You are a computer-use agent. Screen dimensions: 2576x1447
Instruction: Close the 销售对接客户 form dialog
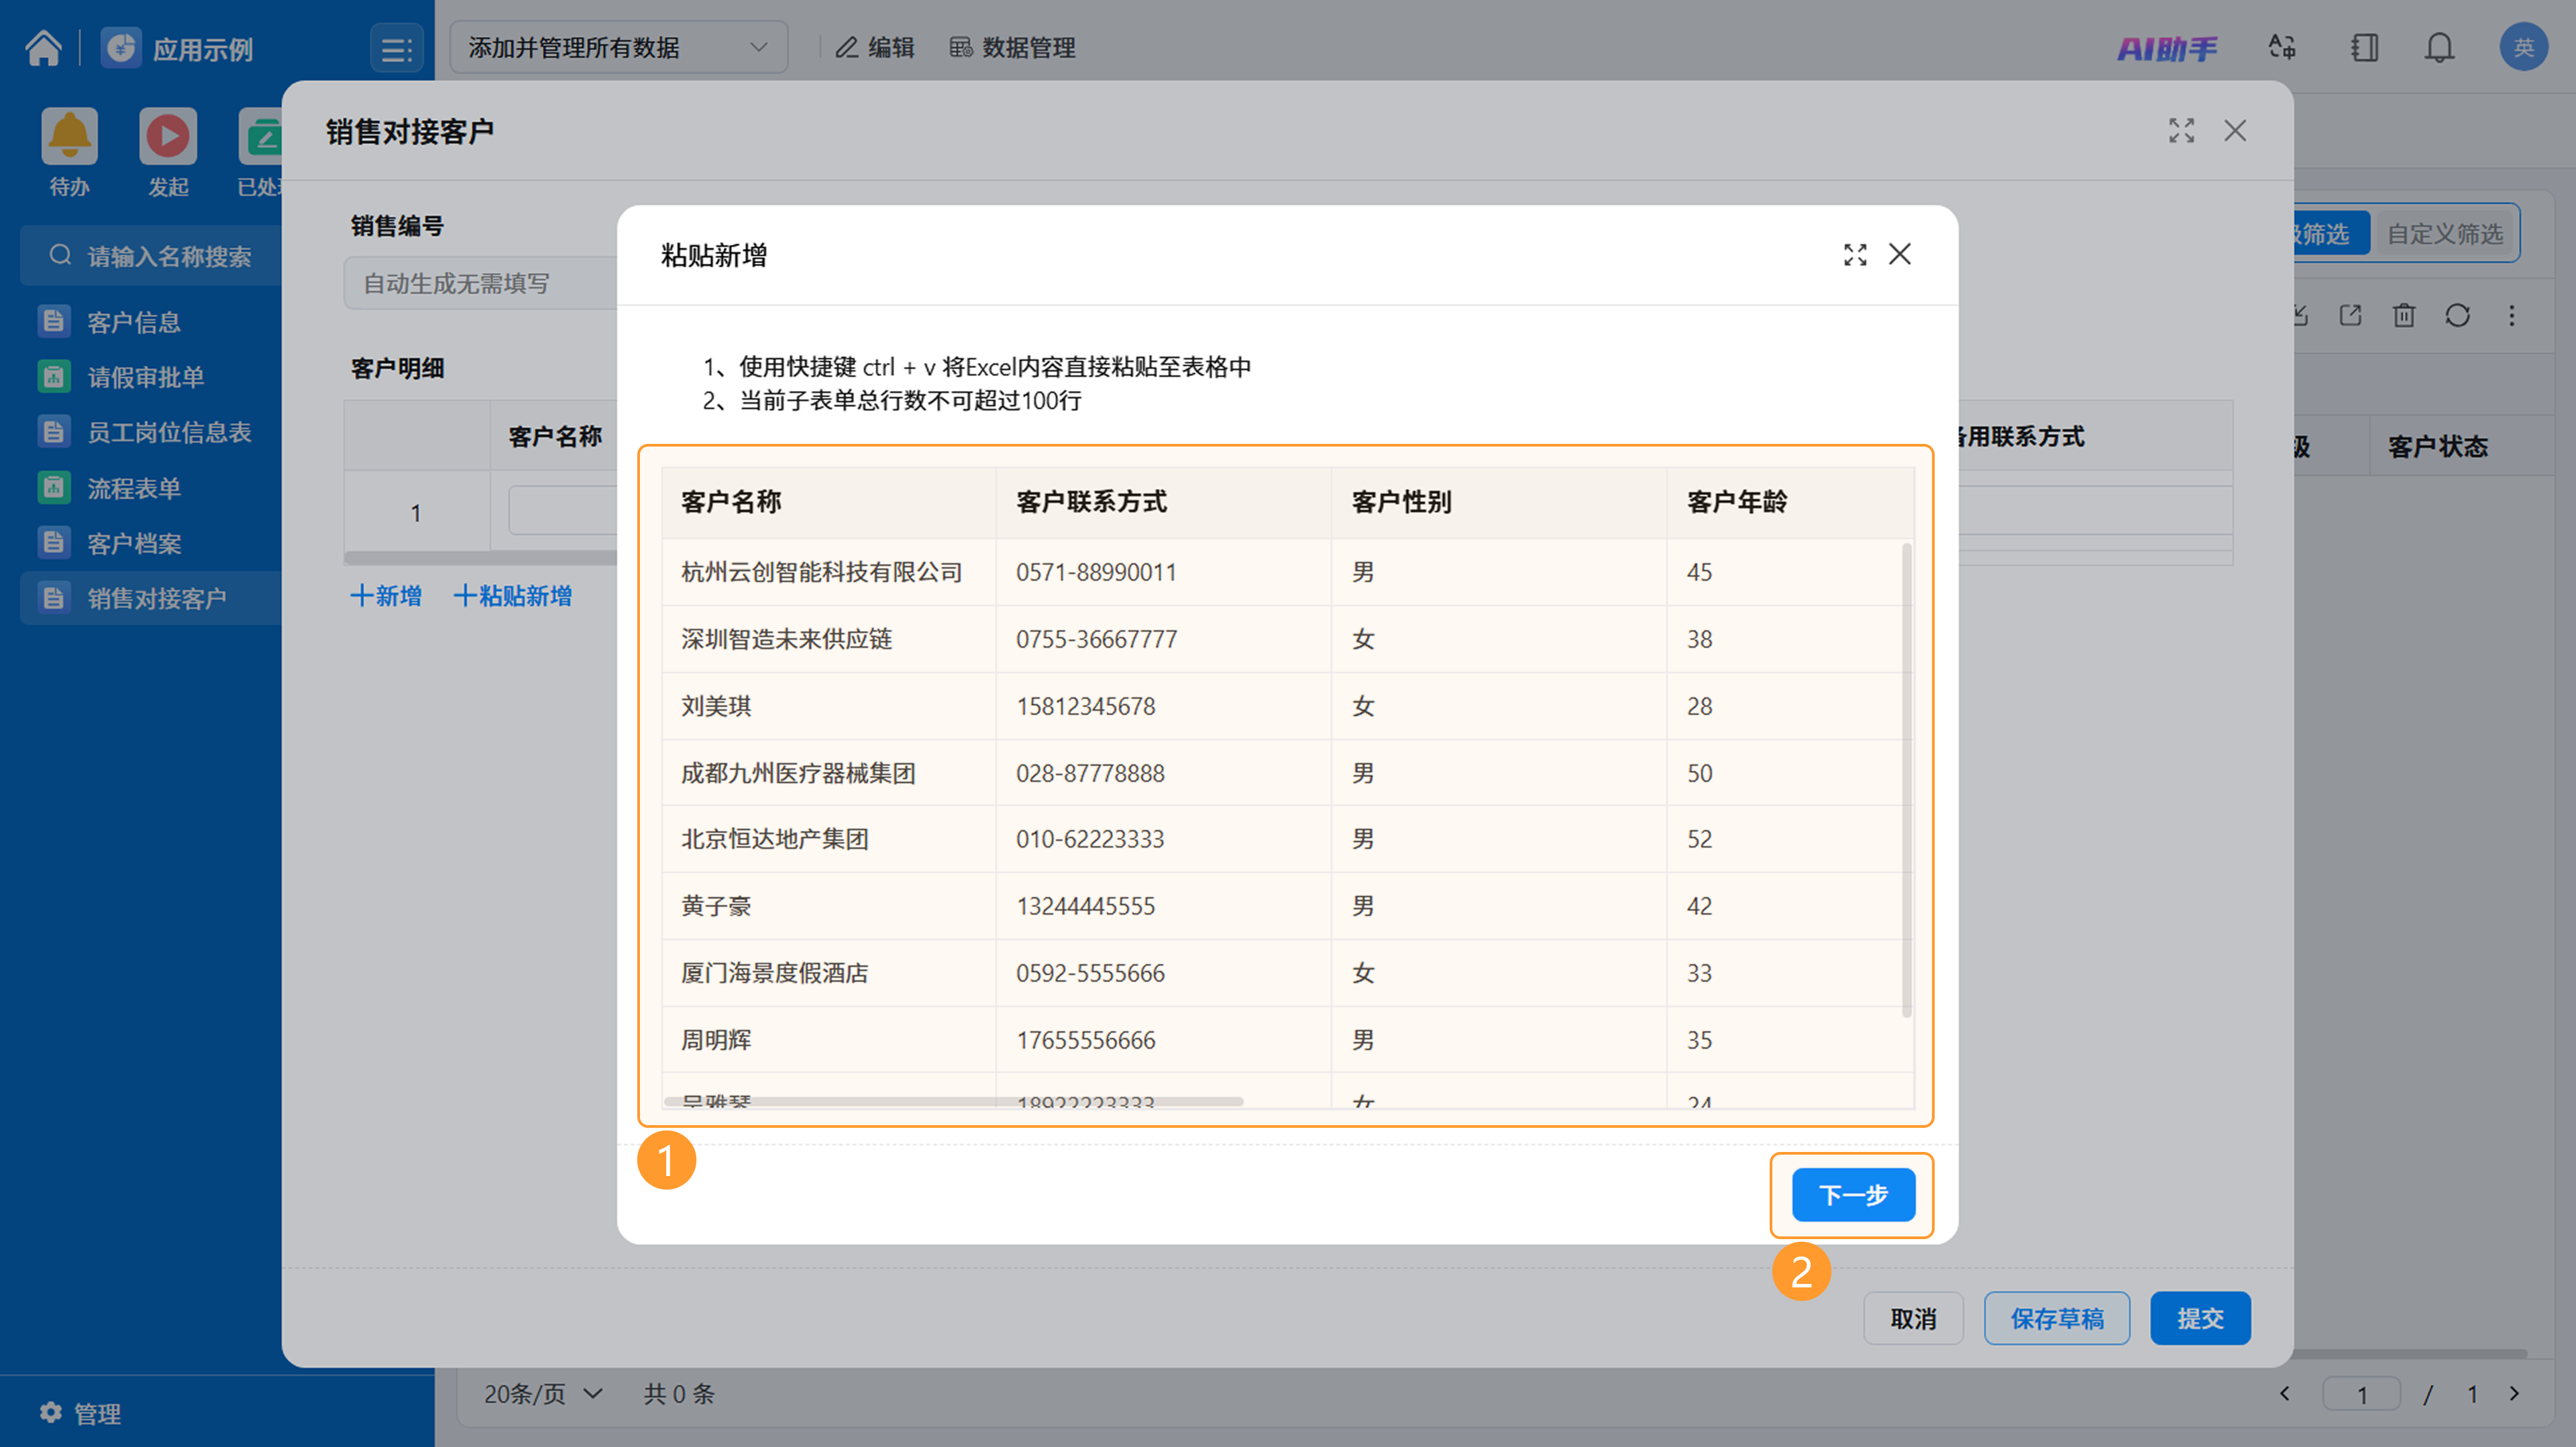(x=2235, y=131)
